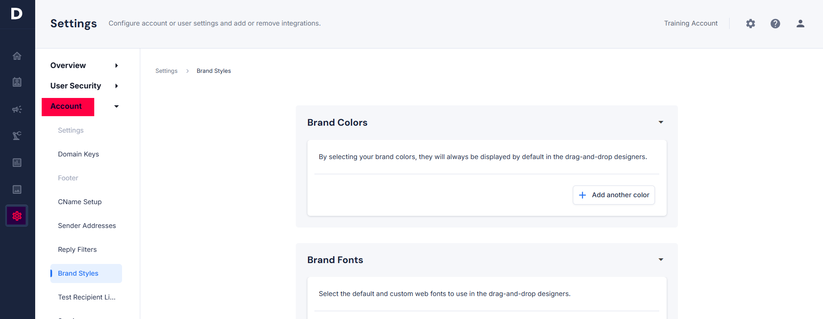Click the Add another color button
823x319 pixels.
[614, 195]
